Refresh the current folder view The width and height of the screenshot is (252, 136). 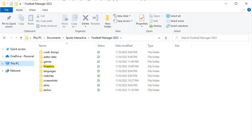tap(166, 38)
